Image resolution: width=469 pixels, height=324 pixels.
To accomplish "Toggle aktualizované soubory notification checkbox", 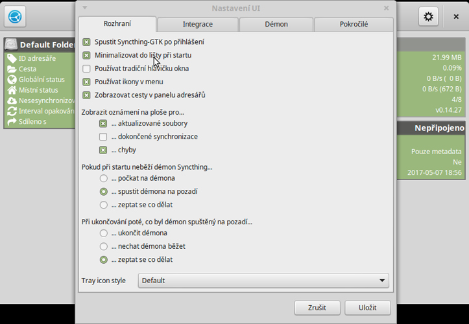I will [103, 123].
